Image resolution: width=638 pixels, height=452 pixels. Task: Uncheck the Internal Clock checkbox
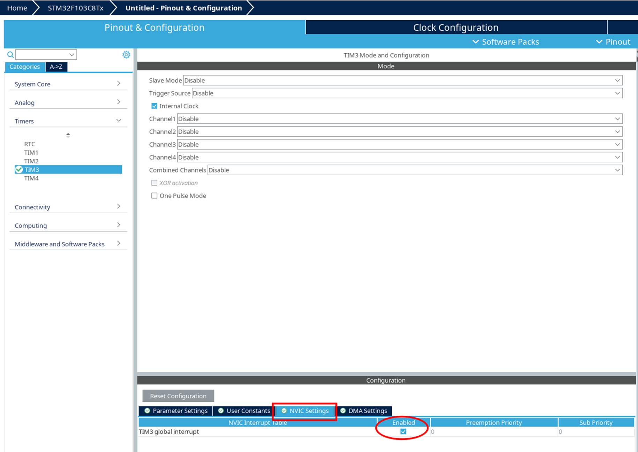click(154, 106)
